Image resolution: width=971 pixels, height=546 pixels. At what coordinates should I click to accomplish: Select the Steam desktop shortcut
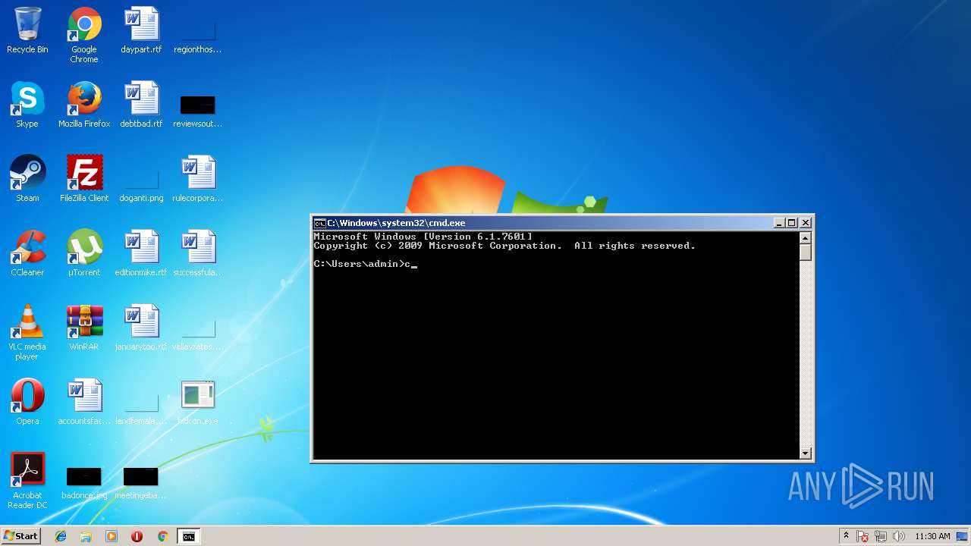tap(27, 179)
